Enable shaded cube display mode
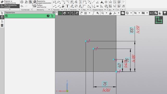 [123, 13]
